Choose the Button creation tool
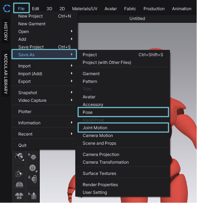The image size is (197, 203). 33,168
